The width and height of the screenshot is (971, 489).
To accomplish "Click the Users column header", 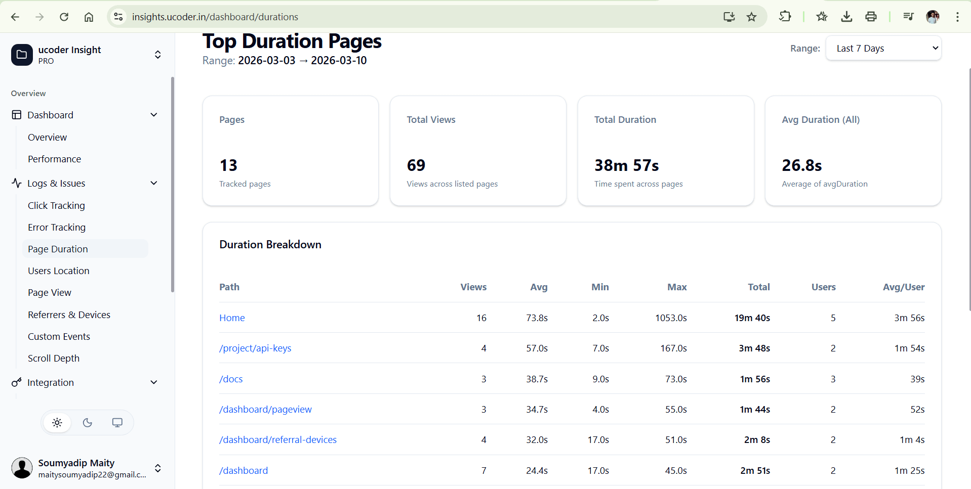I will [x=824, y=287].
